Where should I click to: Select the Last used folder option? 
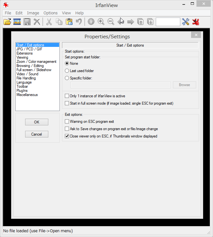[79, 71]
